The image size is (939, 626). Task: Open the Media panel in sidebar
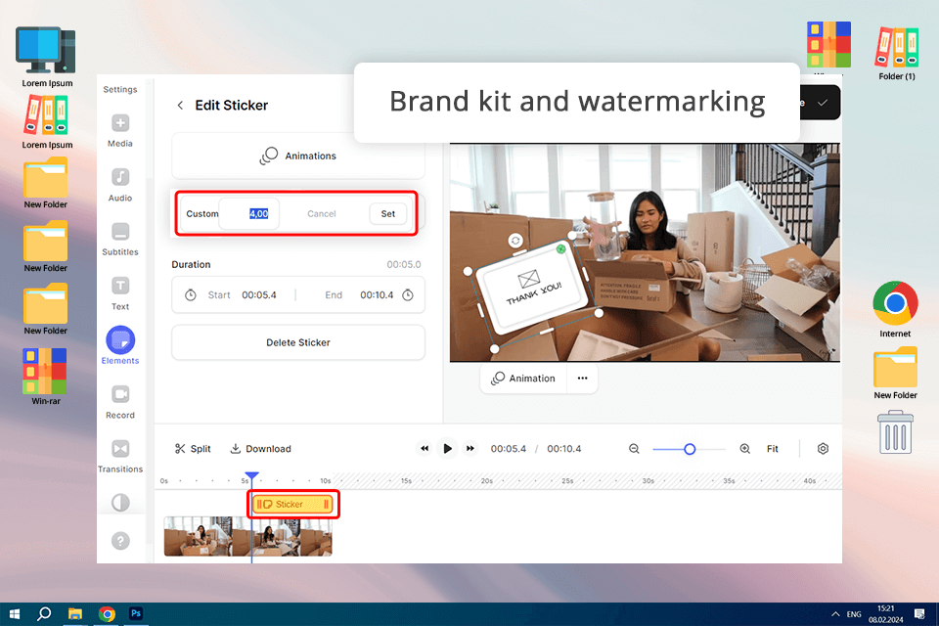(120, 131)
